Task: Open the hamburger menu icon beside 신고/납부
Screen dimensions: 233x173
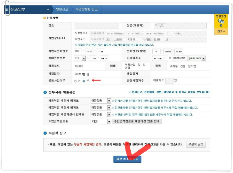Action: (x=7, y=10)
